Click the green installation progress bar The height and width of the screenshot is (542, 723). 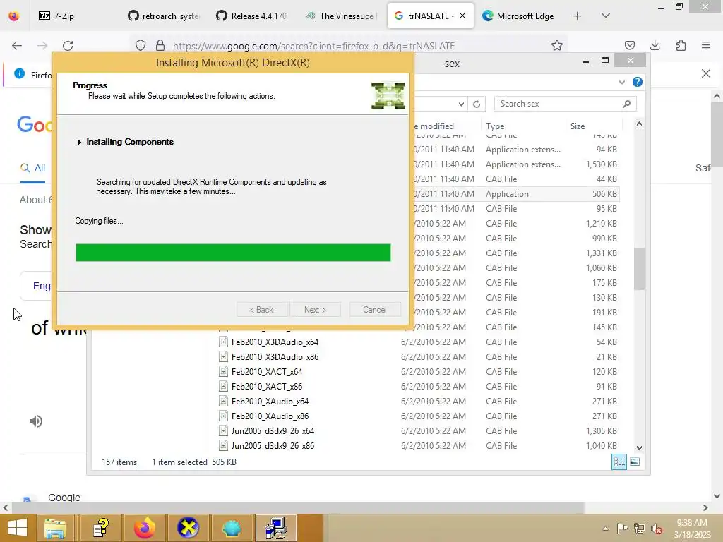(x=233, y=253)
